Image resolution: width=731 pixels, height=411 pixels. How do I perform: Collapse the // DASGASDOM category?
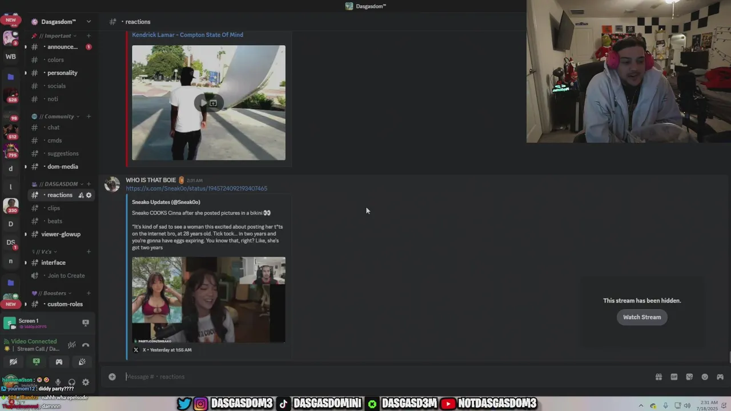click(x=57, y=184)
